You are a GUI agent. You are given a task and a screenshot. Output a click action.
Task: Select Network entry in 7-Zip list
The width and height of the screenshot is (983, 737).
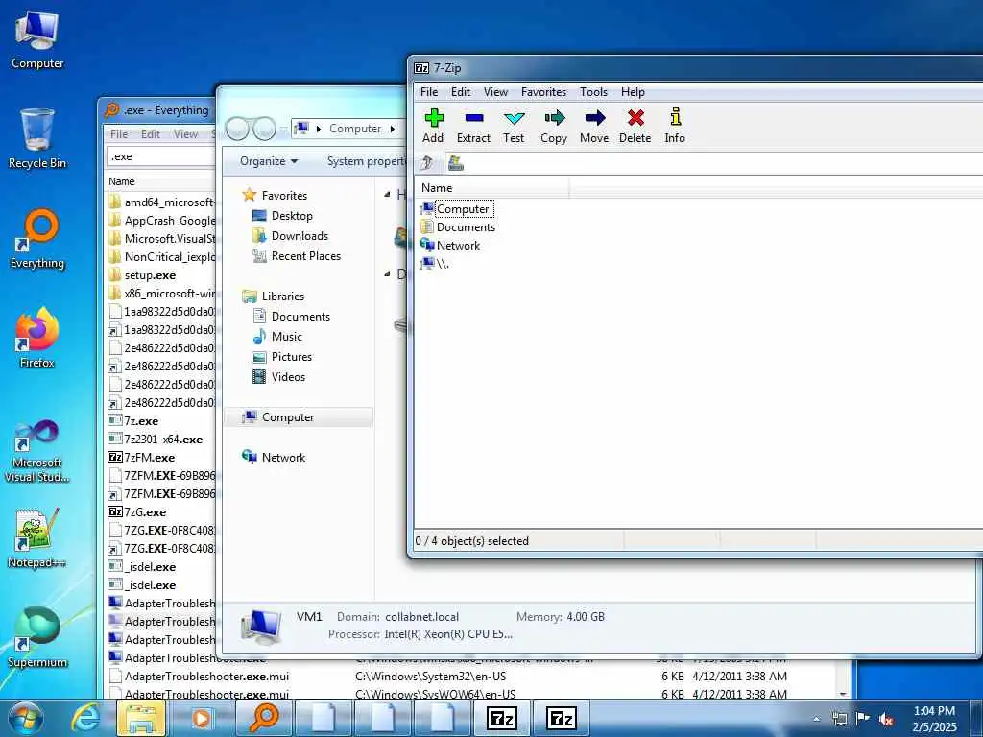[x=450, y=245]
